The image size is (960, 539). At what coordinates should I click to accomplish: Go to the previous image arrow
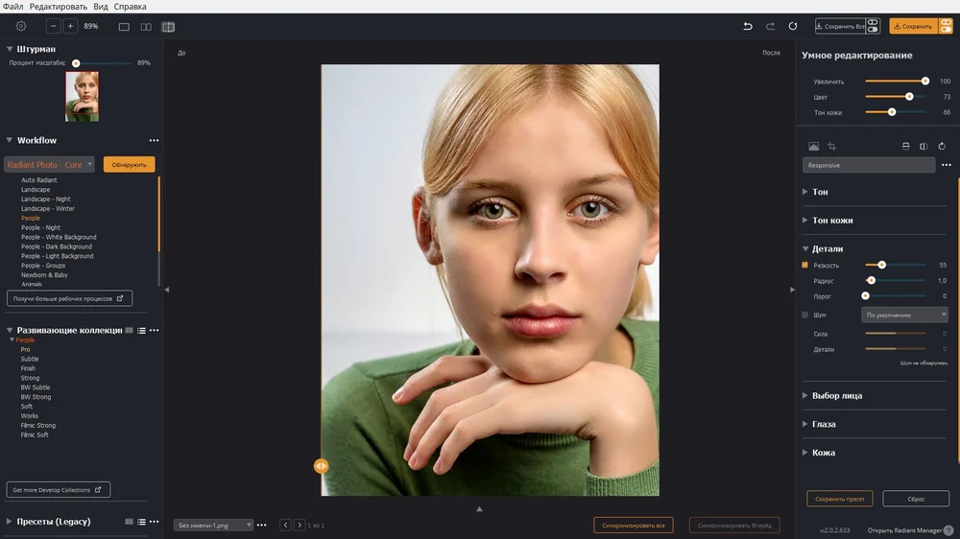pyautogui.click(x=285, y=525)
